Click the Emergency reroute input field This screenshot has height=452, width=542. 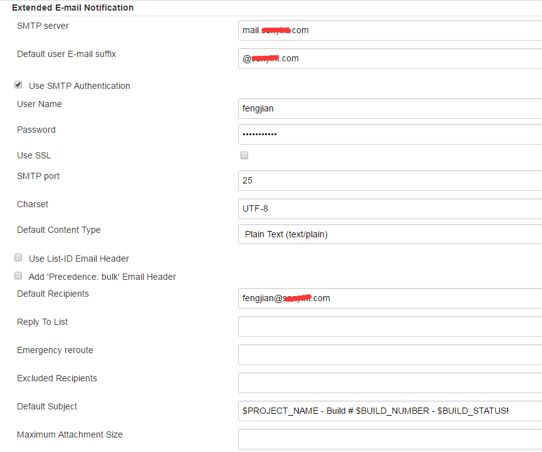(x=390, y=354)
